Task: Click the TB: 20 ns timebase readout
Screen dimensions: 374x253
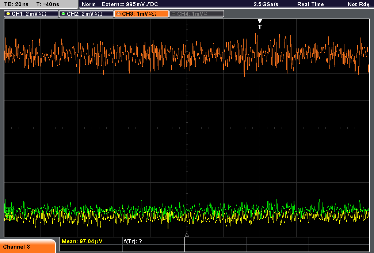Action: pyautogui.click(x=16, y=4)
